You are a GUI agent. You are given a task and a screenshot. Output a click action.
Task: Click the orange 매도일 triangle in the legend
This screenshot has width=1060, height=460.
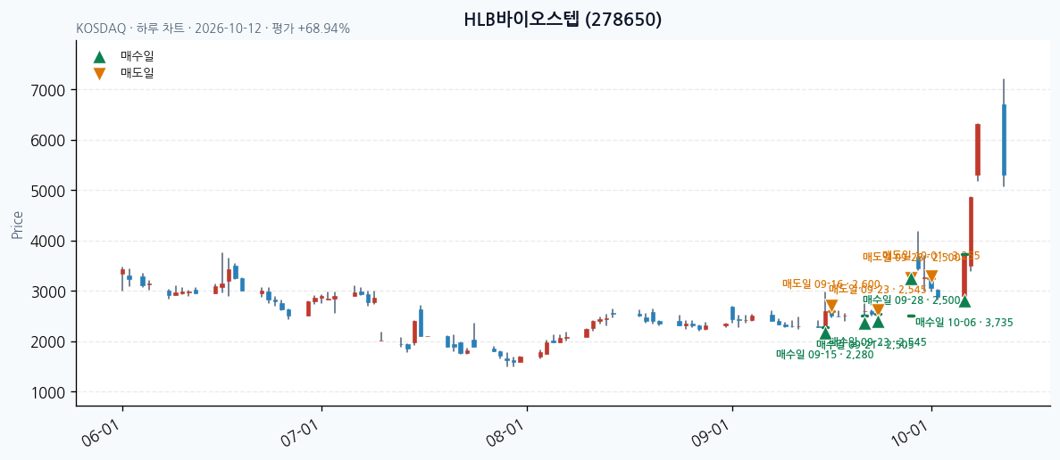pyautogui.click(x=99, y=73)
